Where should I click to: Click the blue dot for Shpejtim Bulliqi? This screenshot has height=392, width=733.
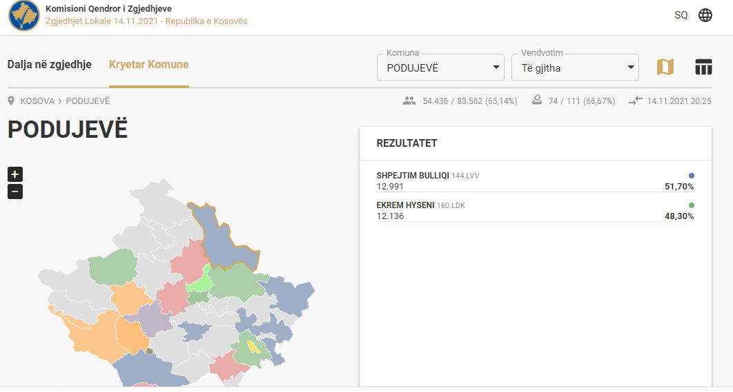click(x=692, y=176)
